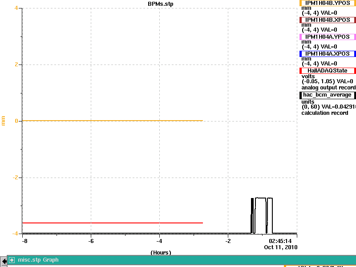Click the x-axis value -8

tap(24, 241)
